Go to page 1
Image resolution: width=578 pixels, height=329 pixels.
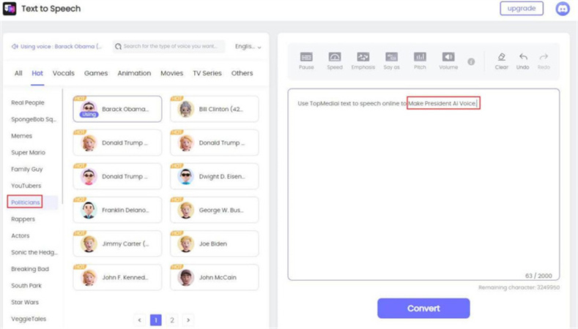156,319
